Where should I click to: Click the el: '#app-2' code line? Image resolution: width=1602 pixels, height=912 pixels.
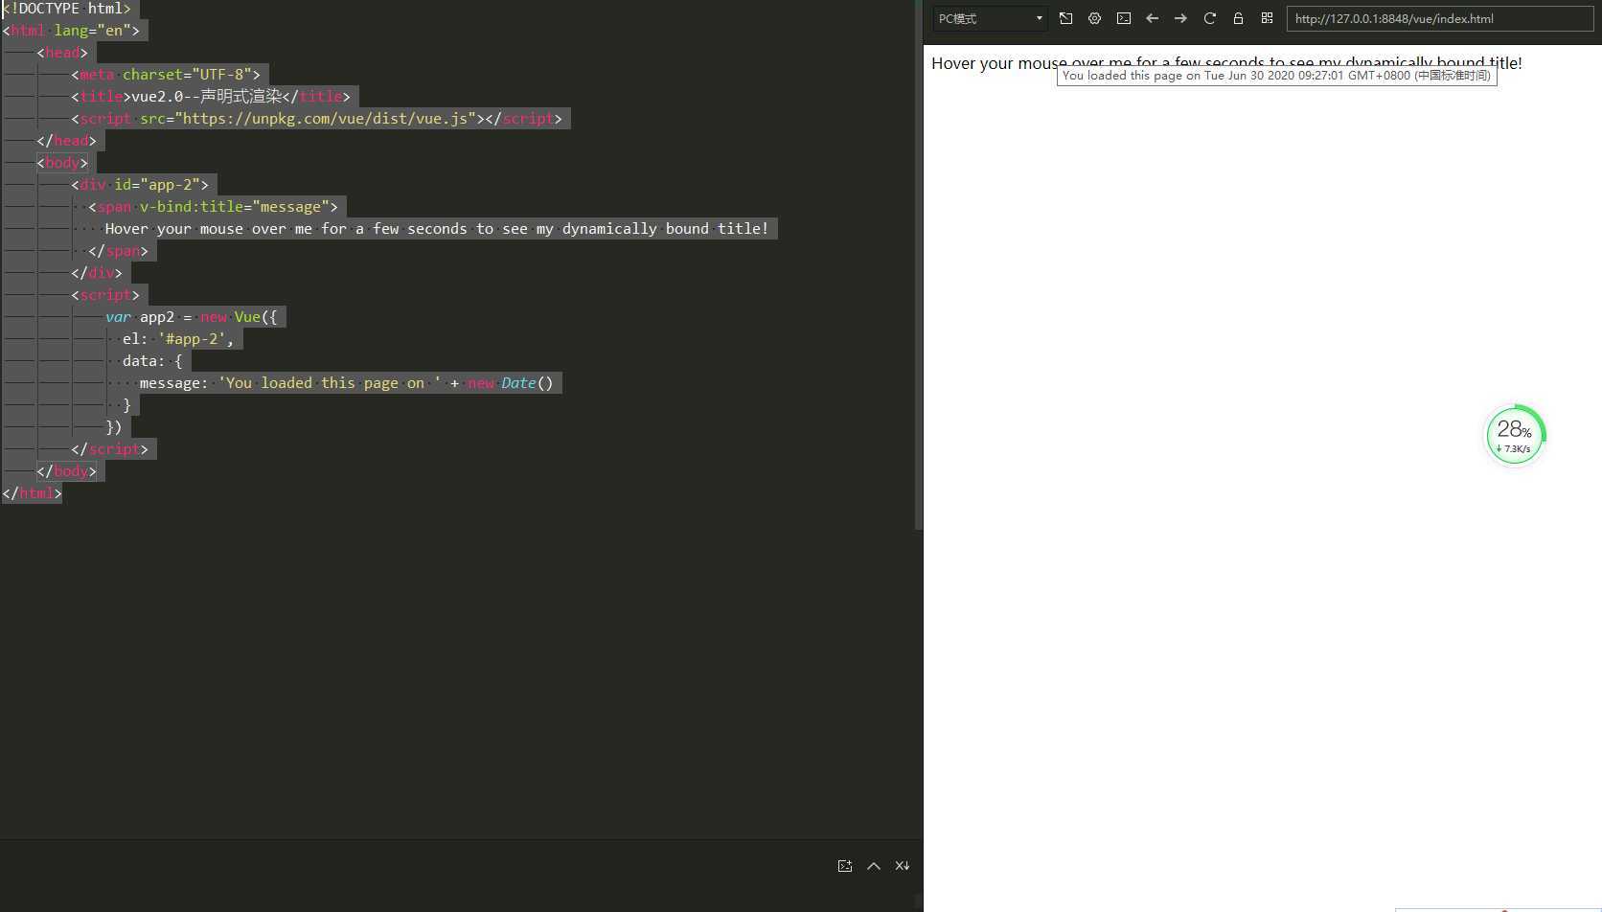(178, 339)
